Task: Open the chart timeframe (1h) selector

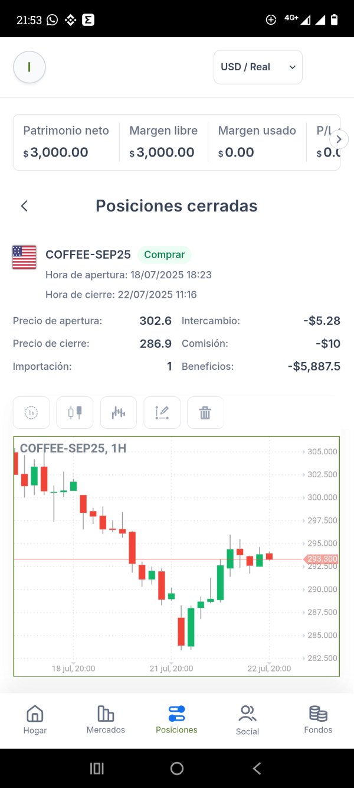Action: pyautogui.click(x=31, y=412)
